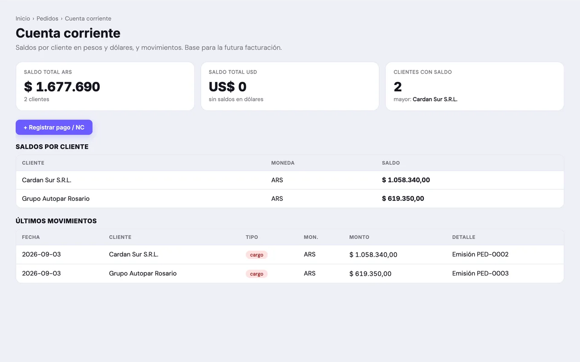Click Grupo Autopar Rosario in Últimos movimientos
The width and height of the screenshot is (580, 362).
[x=143, y=273]
